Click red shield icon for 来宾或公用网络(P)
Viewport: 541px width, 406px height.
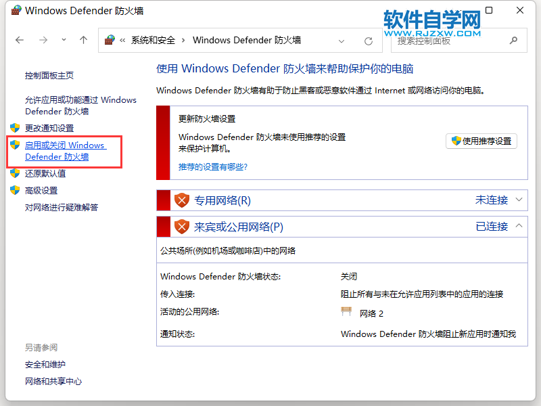pyautogui.click(x=182, y=227)
